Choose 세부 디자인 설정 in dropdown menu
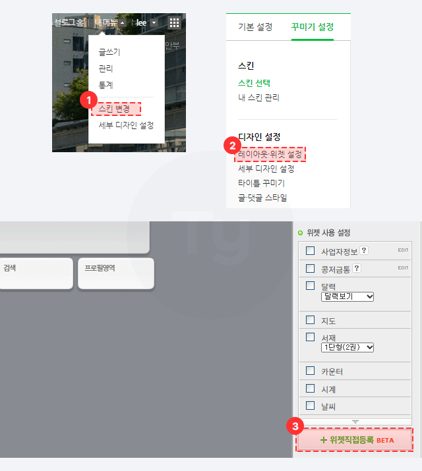422x471 pixels. (126, 125)
